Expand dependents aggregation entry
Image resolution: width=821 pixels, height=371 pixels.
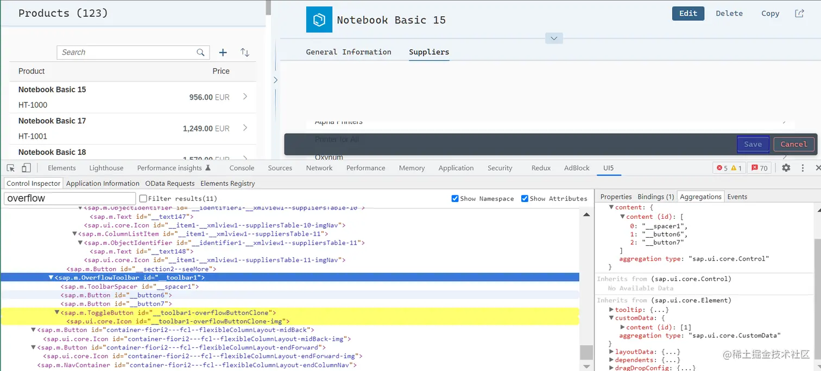click(611, 360)
